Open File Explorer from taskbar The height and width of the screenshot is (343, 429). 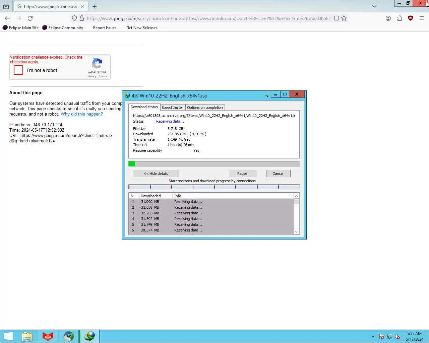[27, 336]
